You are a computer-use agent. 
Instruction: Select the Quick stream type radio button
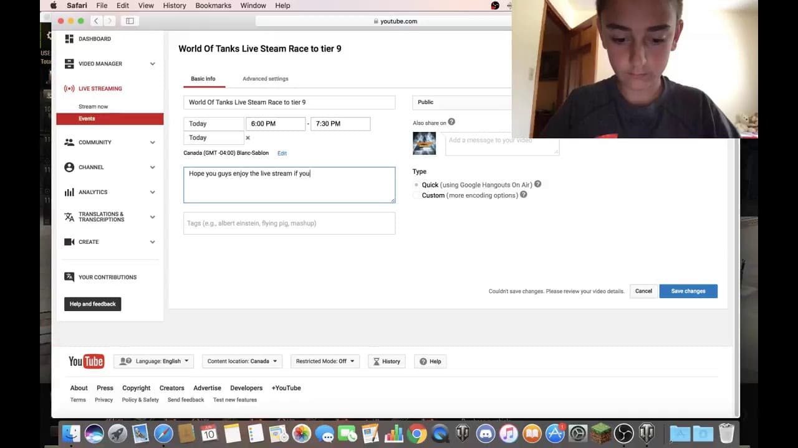(x=416, y=185)
